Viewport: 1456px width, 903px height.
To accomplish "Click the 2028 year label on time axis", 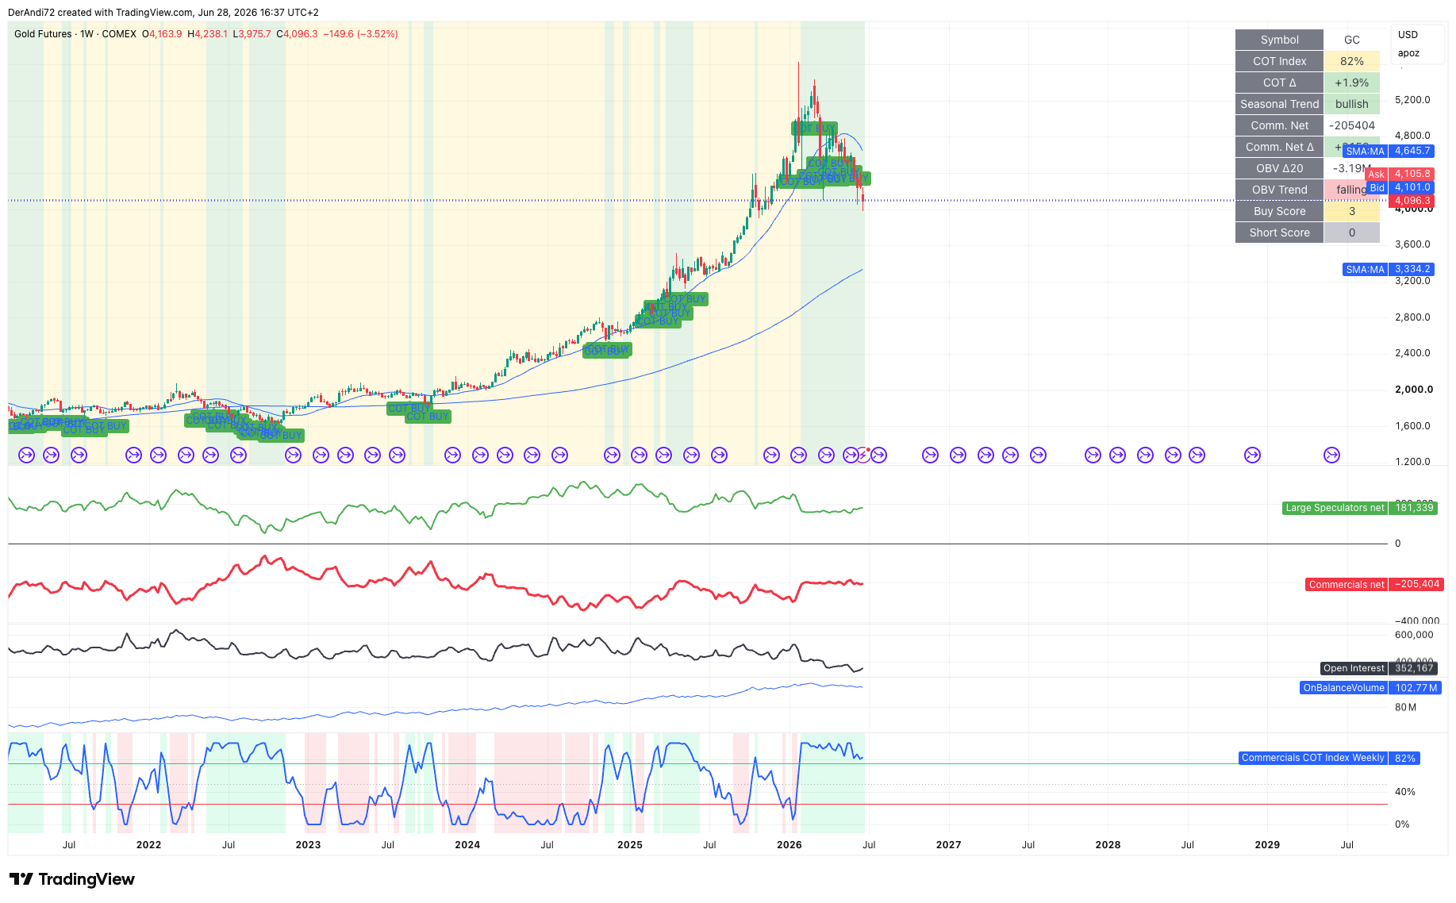I will [x=1108, y=845].
